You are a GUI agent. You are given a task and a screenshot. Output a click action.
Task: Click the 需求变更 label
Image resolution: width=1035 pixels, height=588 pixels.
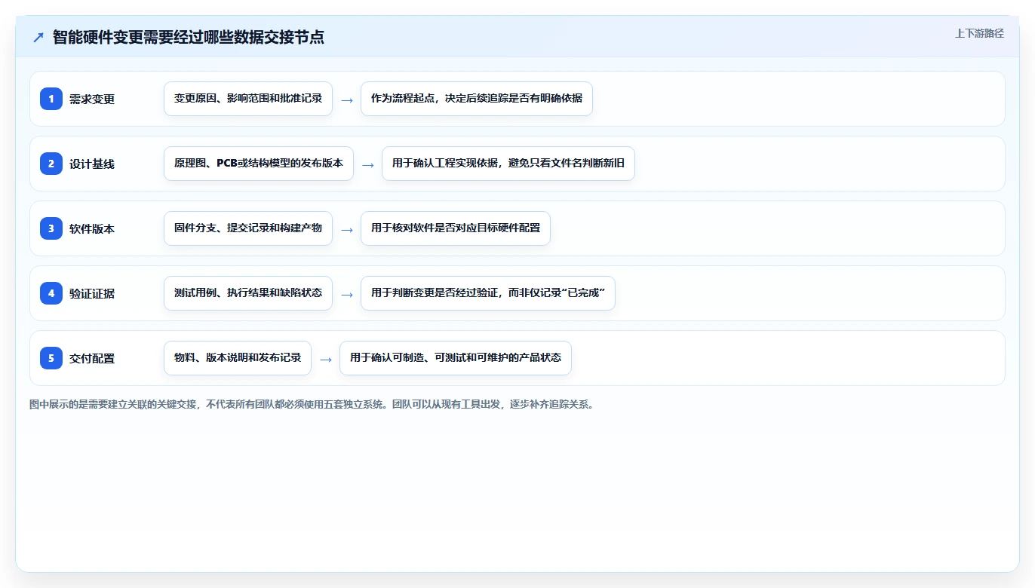pyautogui.click(x=92, y=100)
